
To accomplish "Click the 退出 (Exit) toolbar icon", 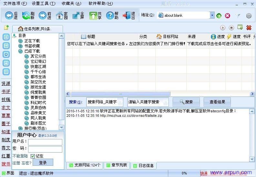I will click(x=129, y=15).
